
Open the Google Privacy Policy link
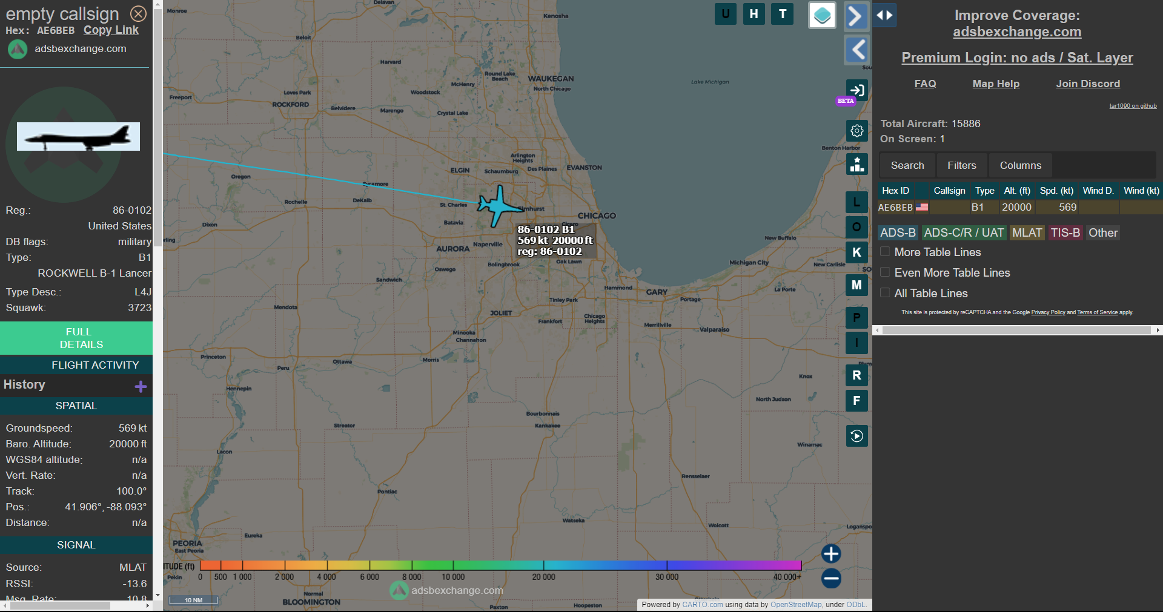coord(1048,312)
